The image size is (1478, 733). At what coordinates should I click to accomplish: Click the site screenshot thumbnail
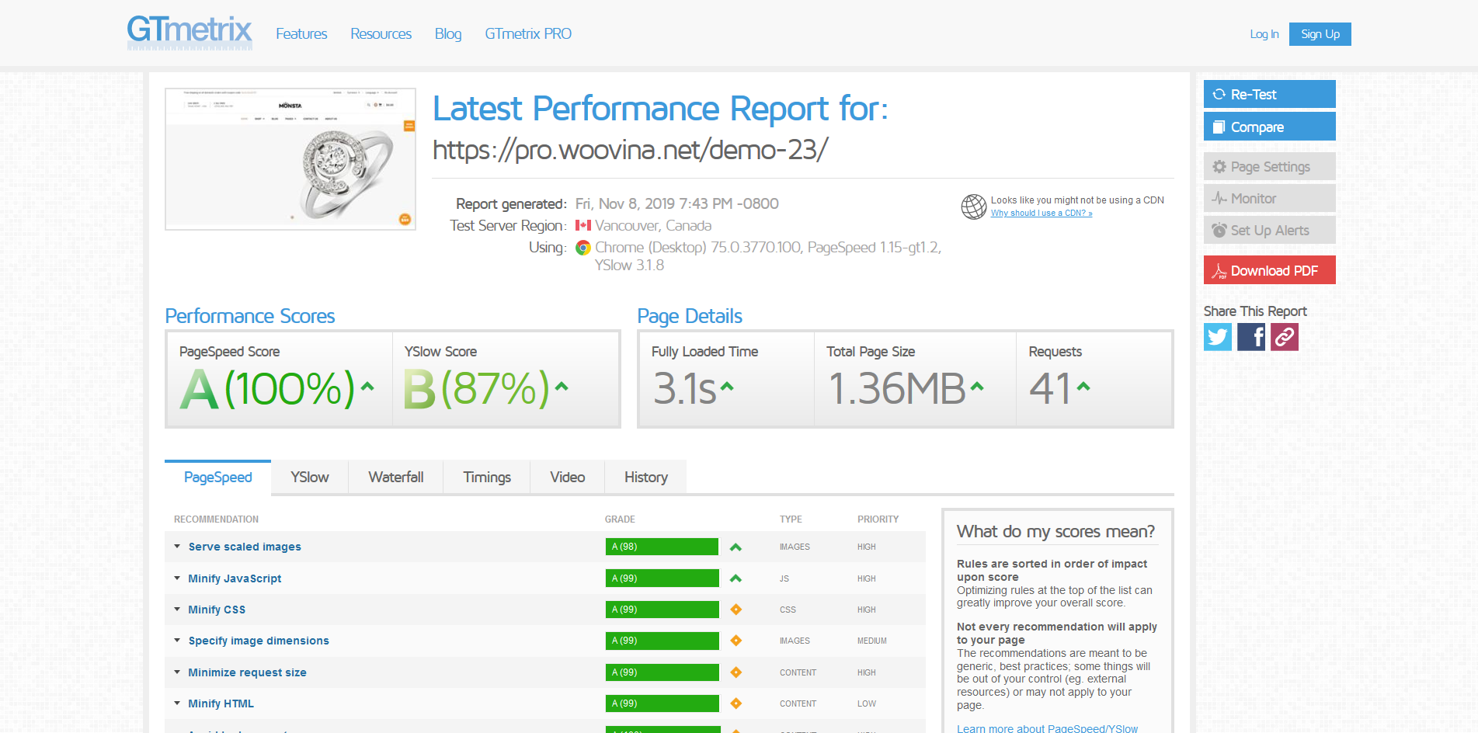[x=290, y=159]
